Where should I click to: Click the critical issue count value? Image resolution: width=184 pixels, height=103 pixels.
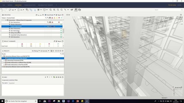tap(22, 46)
